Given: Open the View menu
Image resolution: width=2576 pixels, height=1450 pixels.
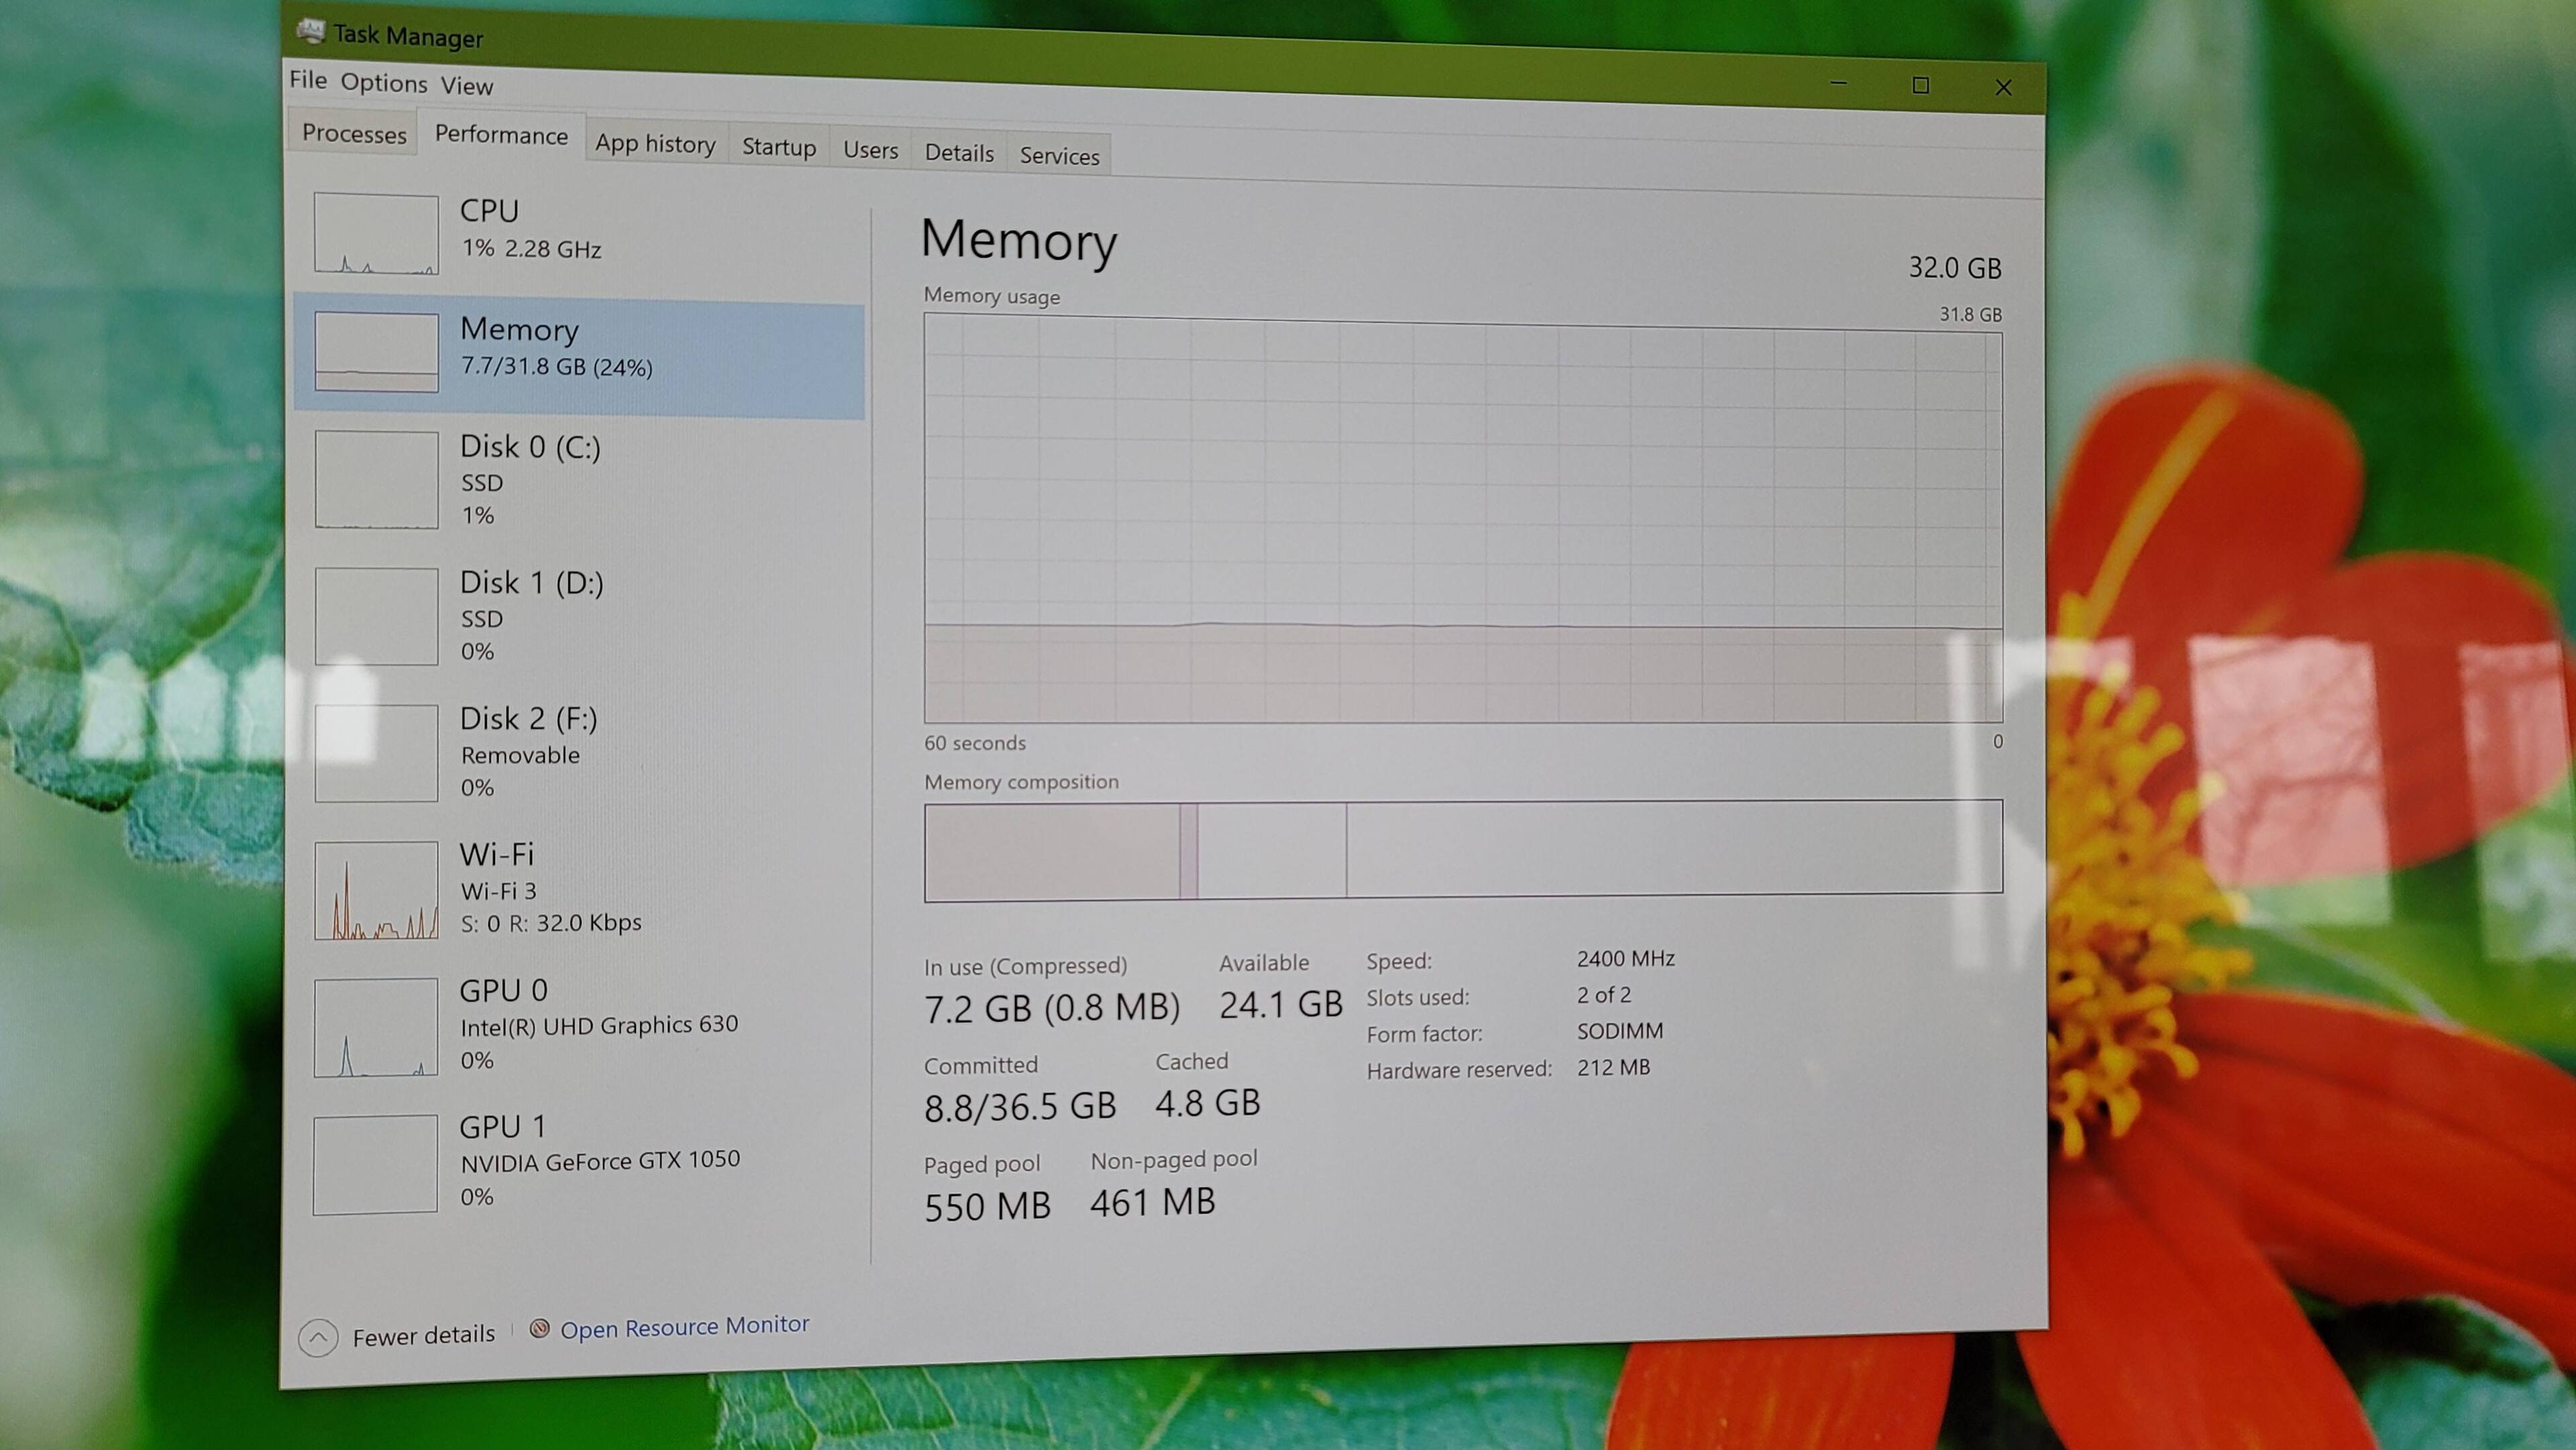Looking at the screenshot, I should click(467, 86).
